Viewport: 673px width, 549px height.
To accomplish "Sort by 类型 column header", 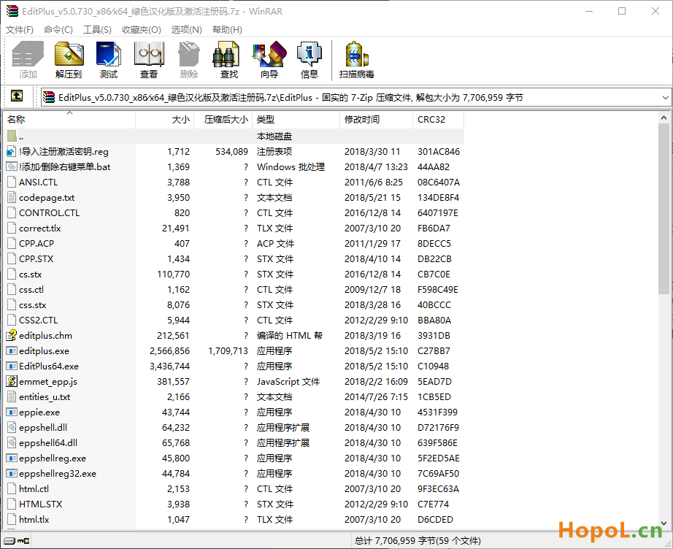I will point(296,119).
